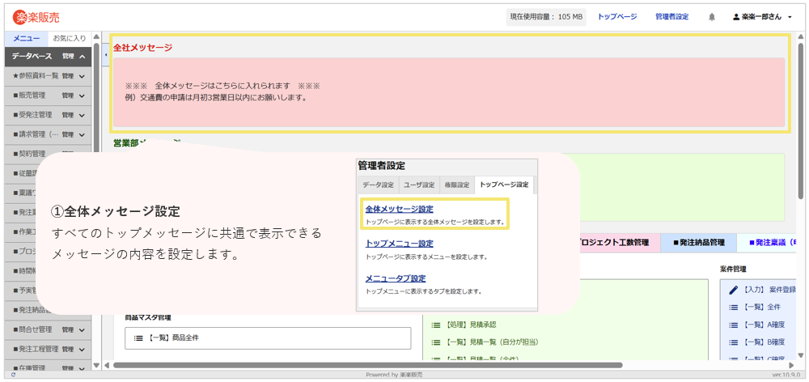Click the list icon beside 【一覧】A確度

pyautogui.click(x=733, y=325)
